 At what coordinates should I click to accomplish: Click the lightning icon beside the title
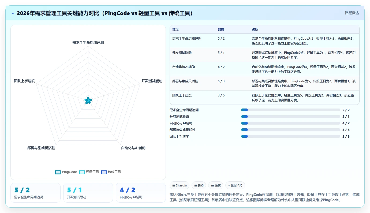[x=13, y=13]
